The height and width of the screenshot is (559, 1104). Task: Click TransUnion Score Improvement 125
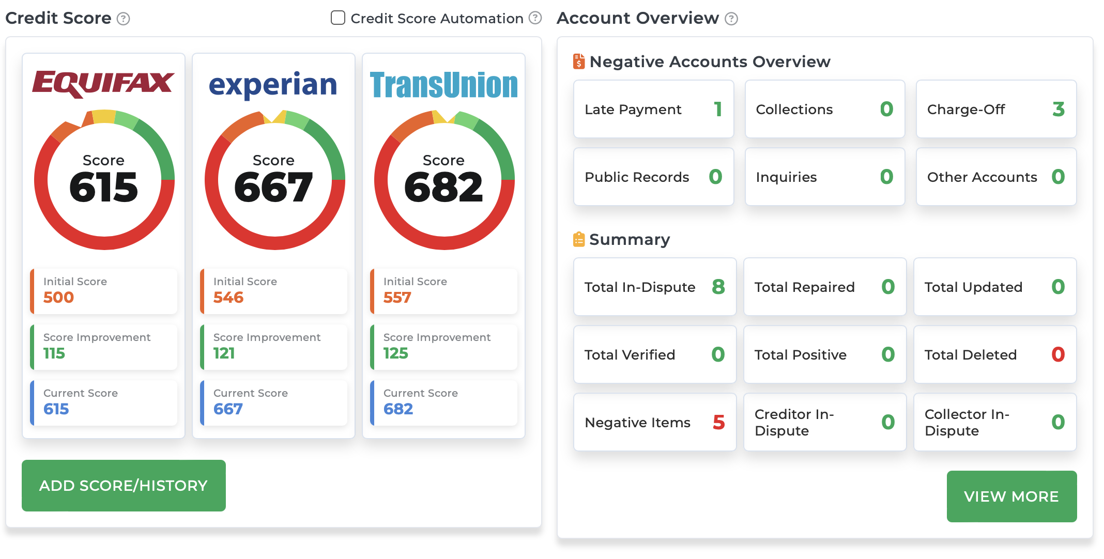pos(443,347)
